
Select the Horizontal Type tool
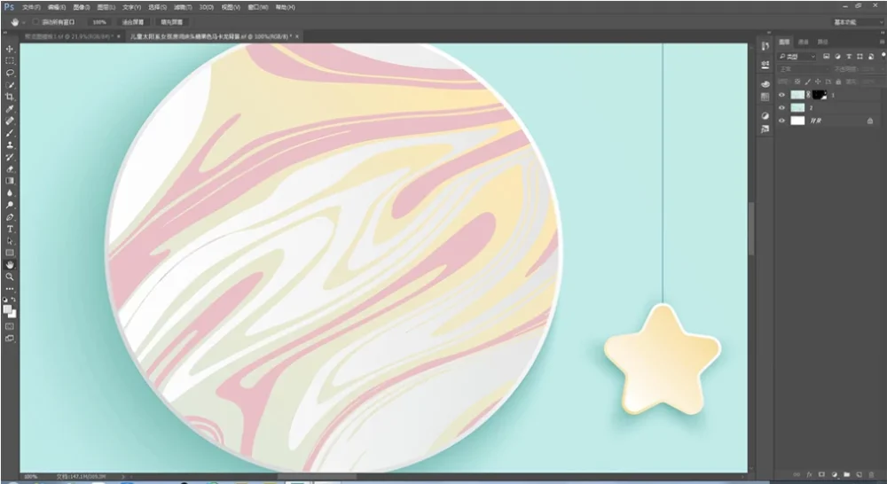pyautogui.click(x=10, y=229)
